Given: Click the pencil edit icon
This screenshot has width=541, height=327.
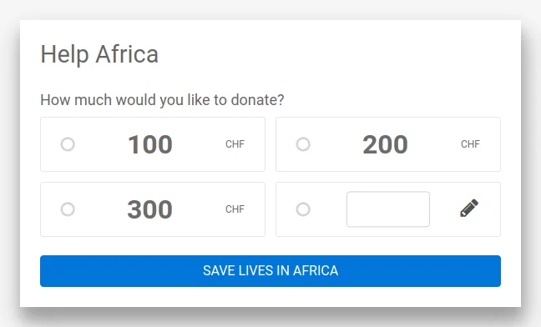Looking at the screenshot, I should click(469, 208).
